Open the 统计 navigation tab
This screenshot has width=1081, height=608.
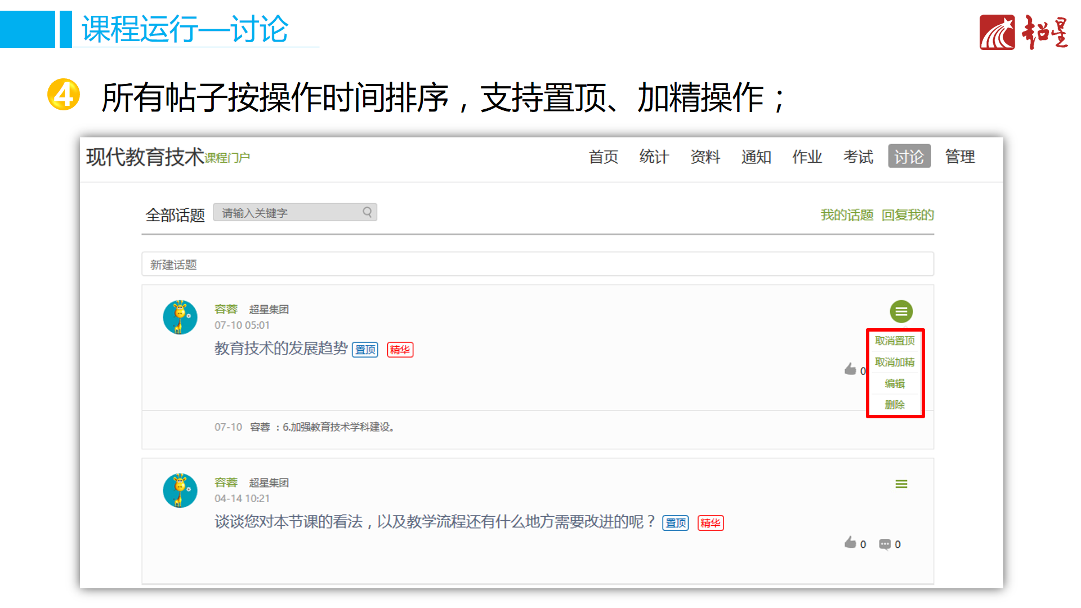[654, 157]
